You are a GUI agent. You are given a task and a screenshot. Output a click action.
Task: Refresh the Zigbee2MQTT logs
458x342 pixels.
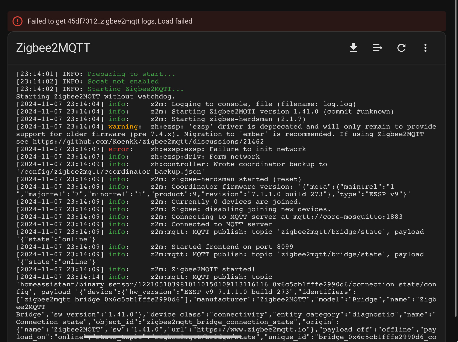pos(401,48)
